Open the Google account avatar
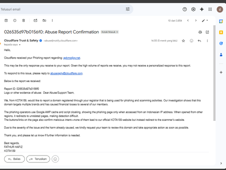The image size is (226, 170). point(220,9)
